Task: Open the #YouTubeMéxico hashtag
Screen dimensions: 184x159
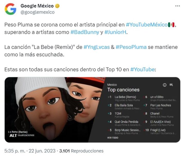Action: coord(147,25)
